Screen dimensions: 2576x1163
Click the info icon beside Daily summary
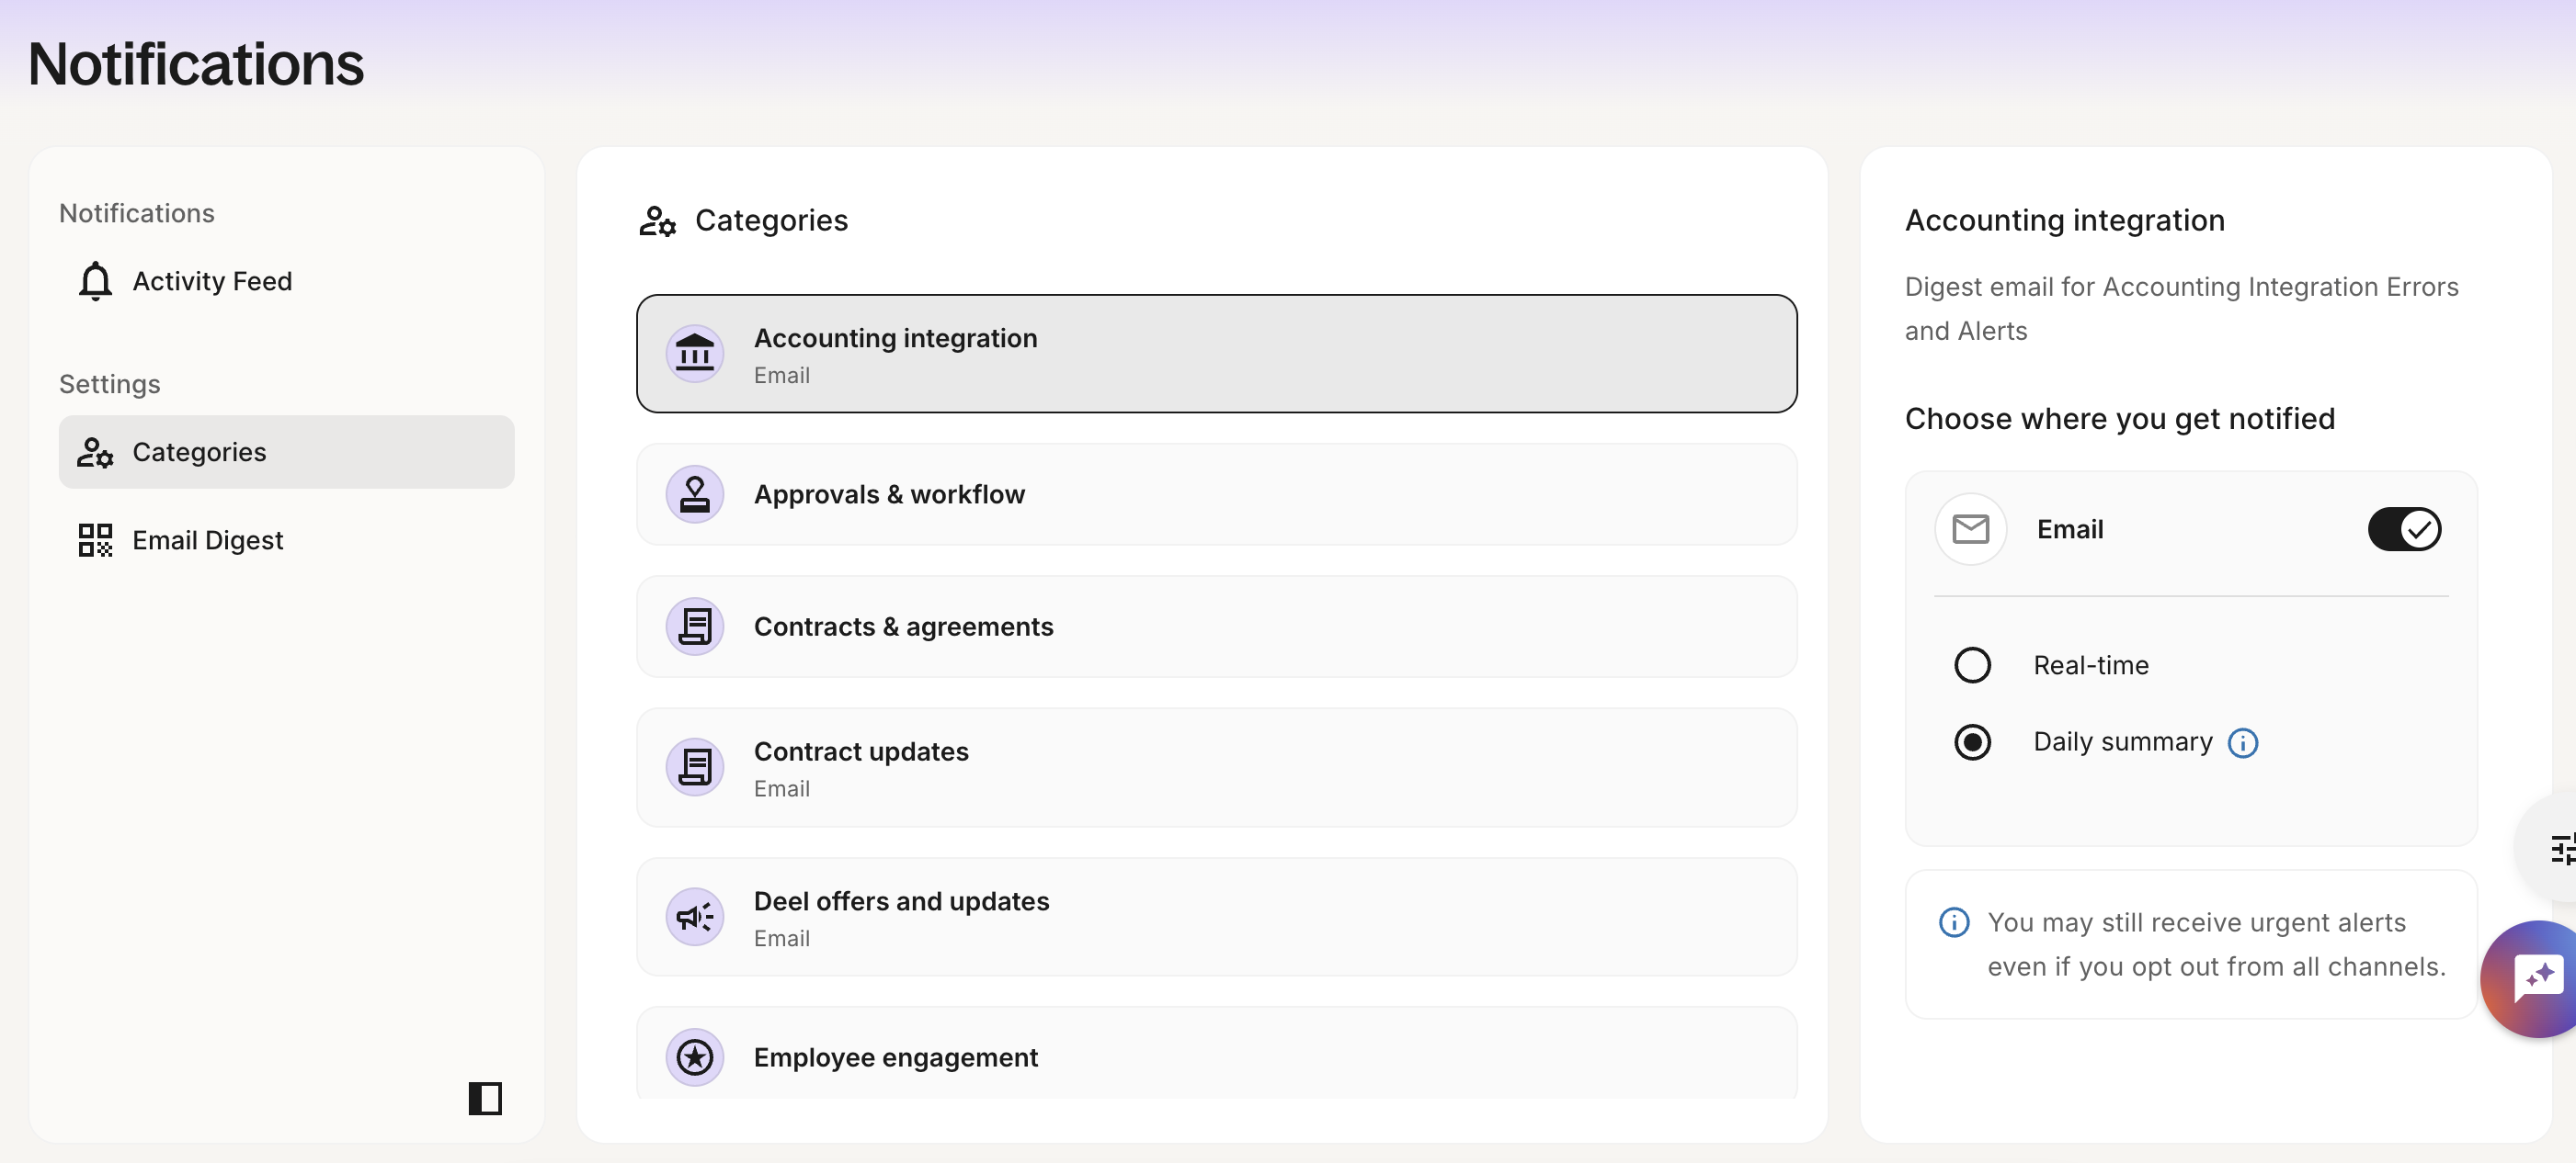tap(2243, 742)
